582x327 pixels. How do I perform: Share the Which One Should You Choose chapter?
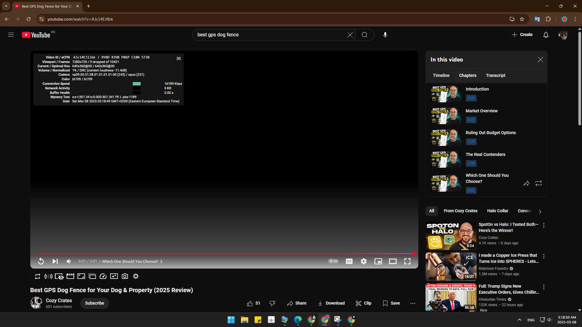(527, 183)
